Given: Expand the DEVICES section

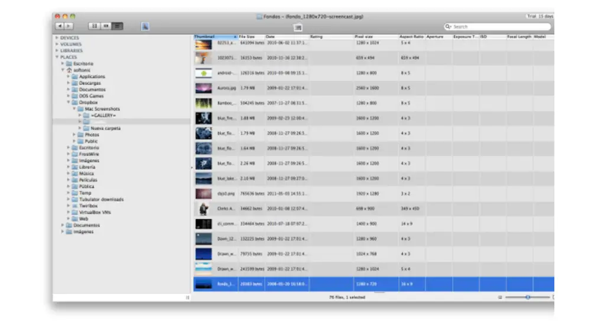Looking at the screenshot, I should [x=57, y=38].
